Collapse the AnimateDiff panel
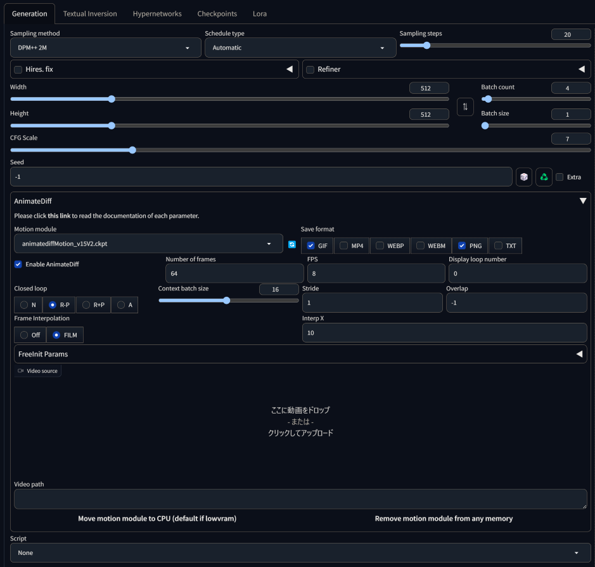 583,200
